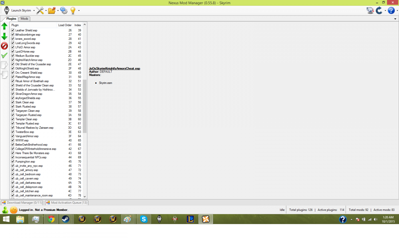
Task: Click the green move plugin up arrow
Action: click(5, 26)
